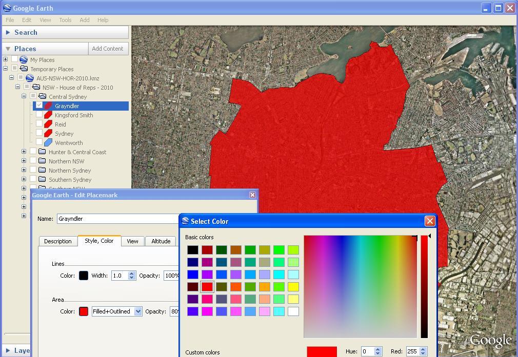Screen dimensions: 518x357
Task: Increase the Red value stepper
Action: [423, 349]
